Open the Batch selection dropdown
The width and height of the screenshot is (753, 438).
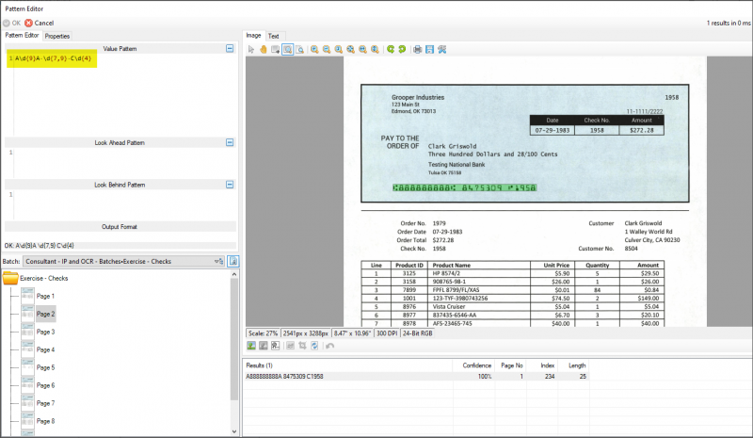click(x=218, y=261)
